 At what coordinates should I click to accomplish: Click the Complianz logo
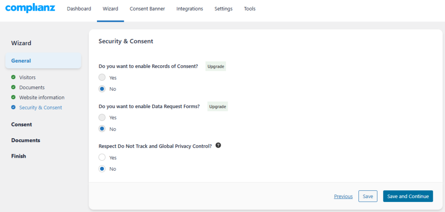click(x=30, y=8)
